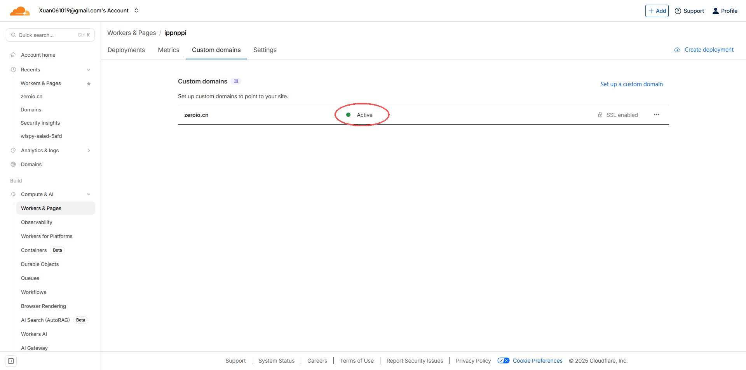The width and height of the screenshot is (746, 370).
Task: Click the Compute & AI icon
Action: click(13, 194)
